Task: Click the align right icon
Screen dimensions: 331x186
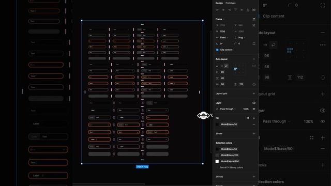Action: click(230, 10)
